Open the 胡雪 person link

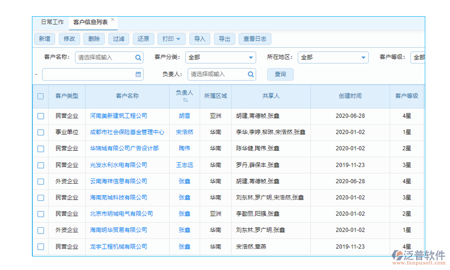tap(184, 116)
